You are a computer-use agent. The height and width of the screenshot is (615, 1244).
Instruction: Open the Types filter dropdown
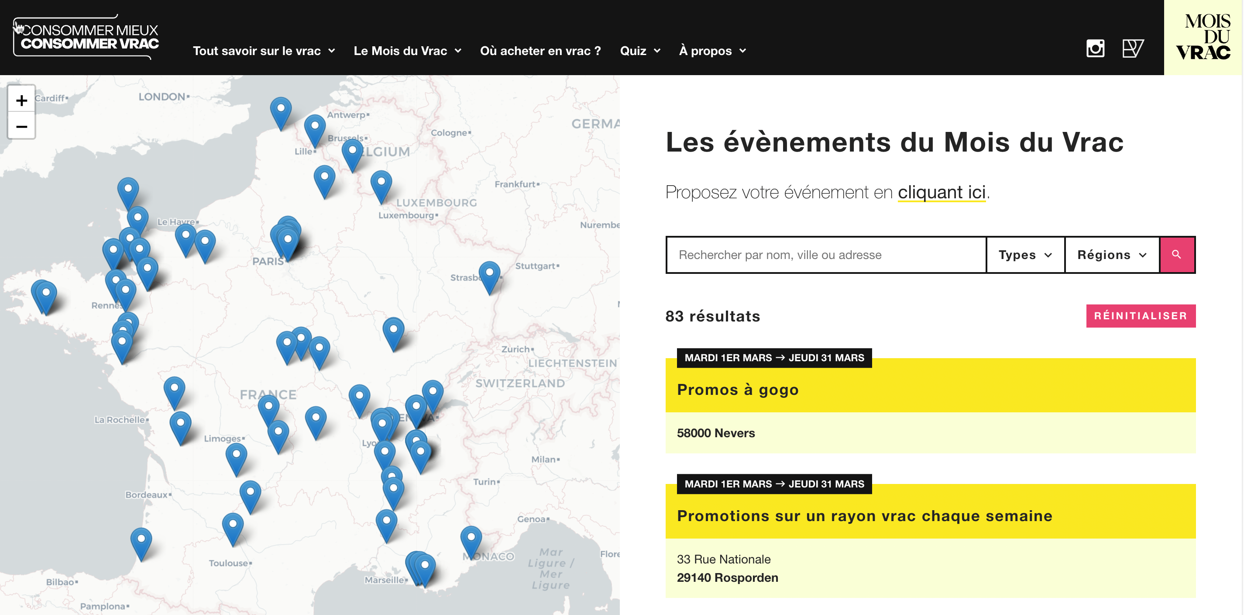point(1025,255)
